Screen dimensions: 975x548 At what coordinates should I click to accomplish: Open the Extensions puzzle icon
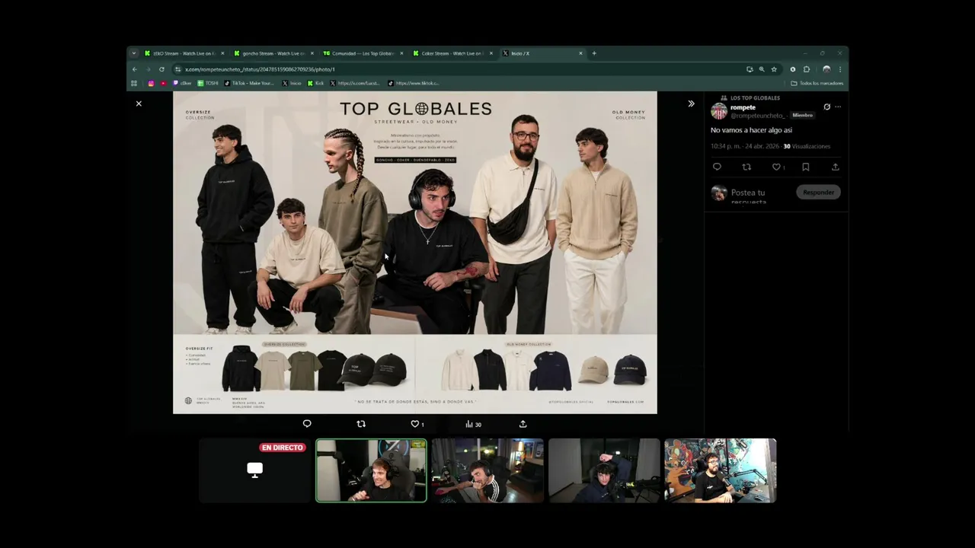pyautogui.click(x=807, y=69)
